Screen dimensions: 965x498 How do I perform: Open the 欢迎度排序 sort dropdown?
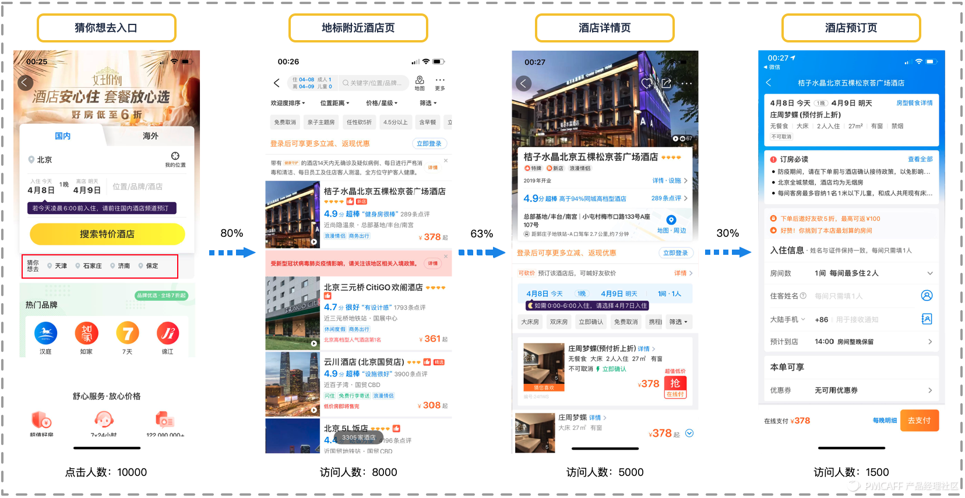point(288,103)
